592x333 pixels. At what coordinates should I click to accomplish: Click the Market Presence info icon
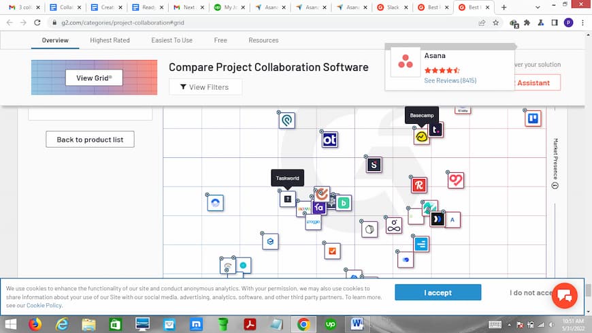pos(555,186)
